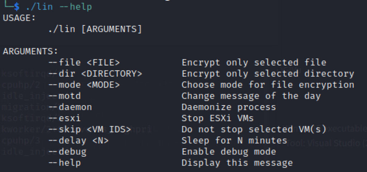Image resolution: width=367 pixels, height=172 pixels.
Task: Click the --delay <N> option
Action: tap(78, 141)
